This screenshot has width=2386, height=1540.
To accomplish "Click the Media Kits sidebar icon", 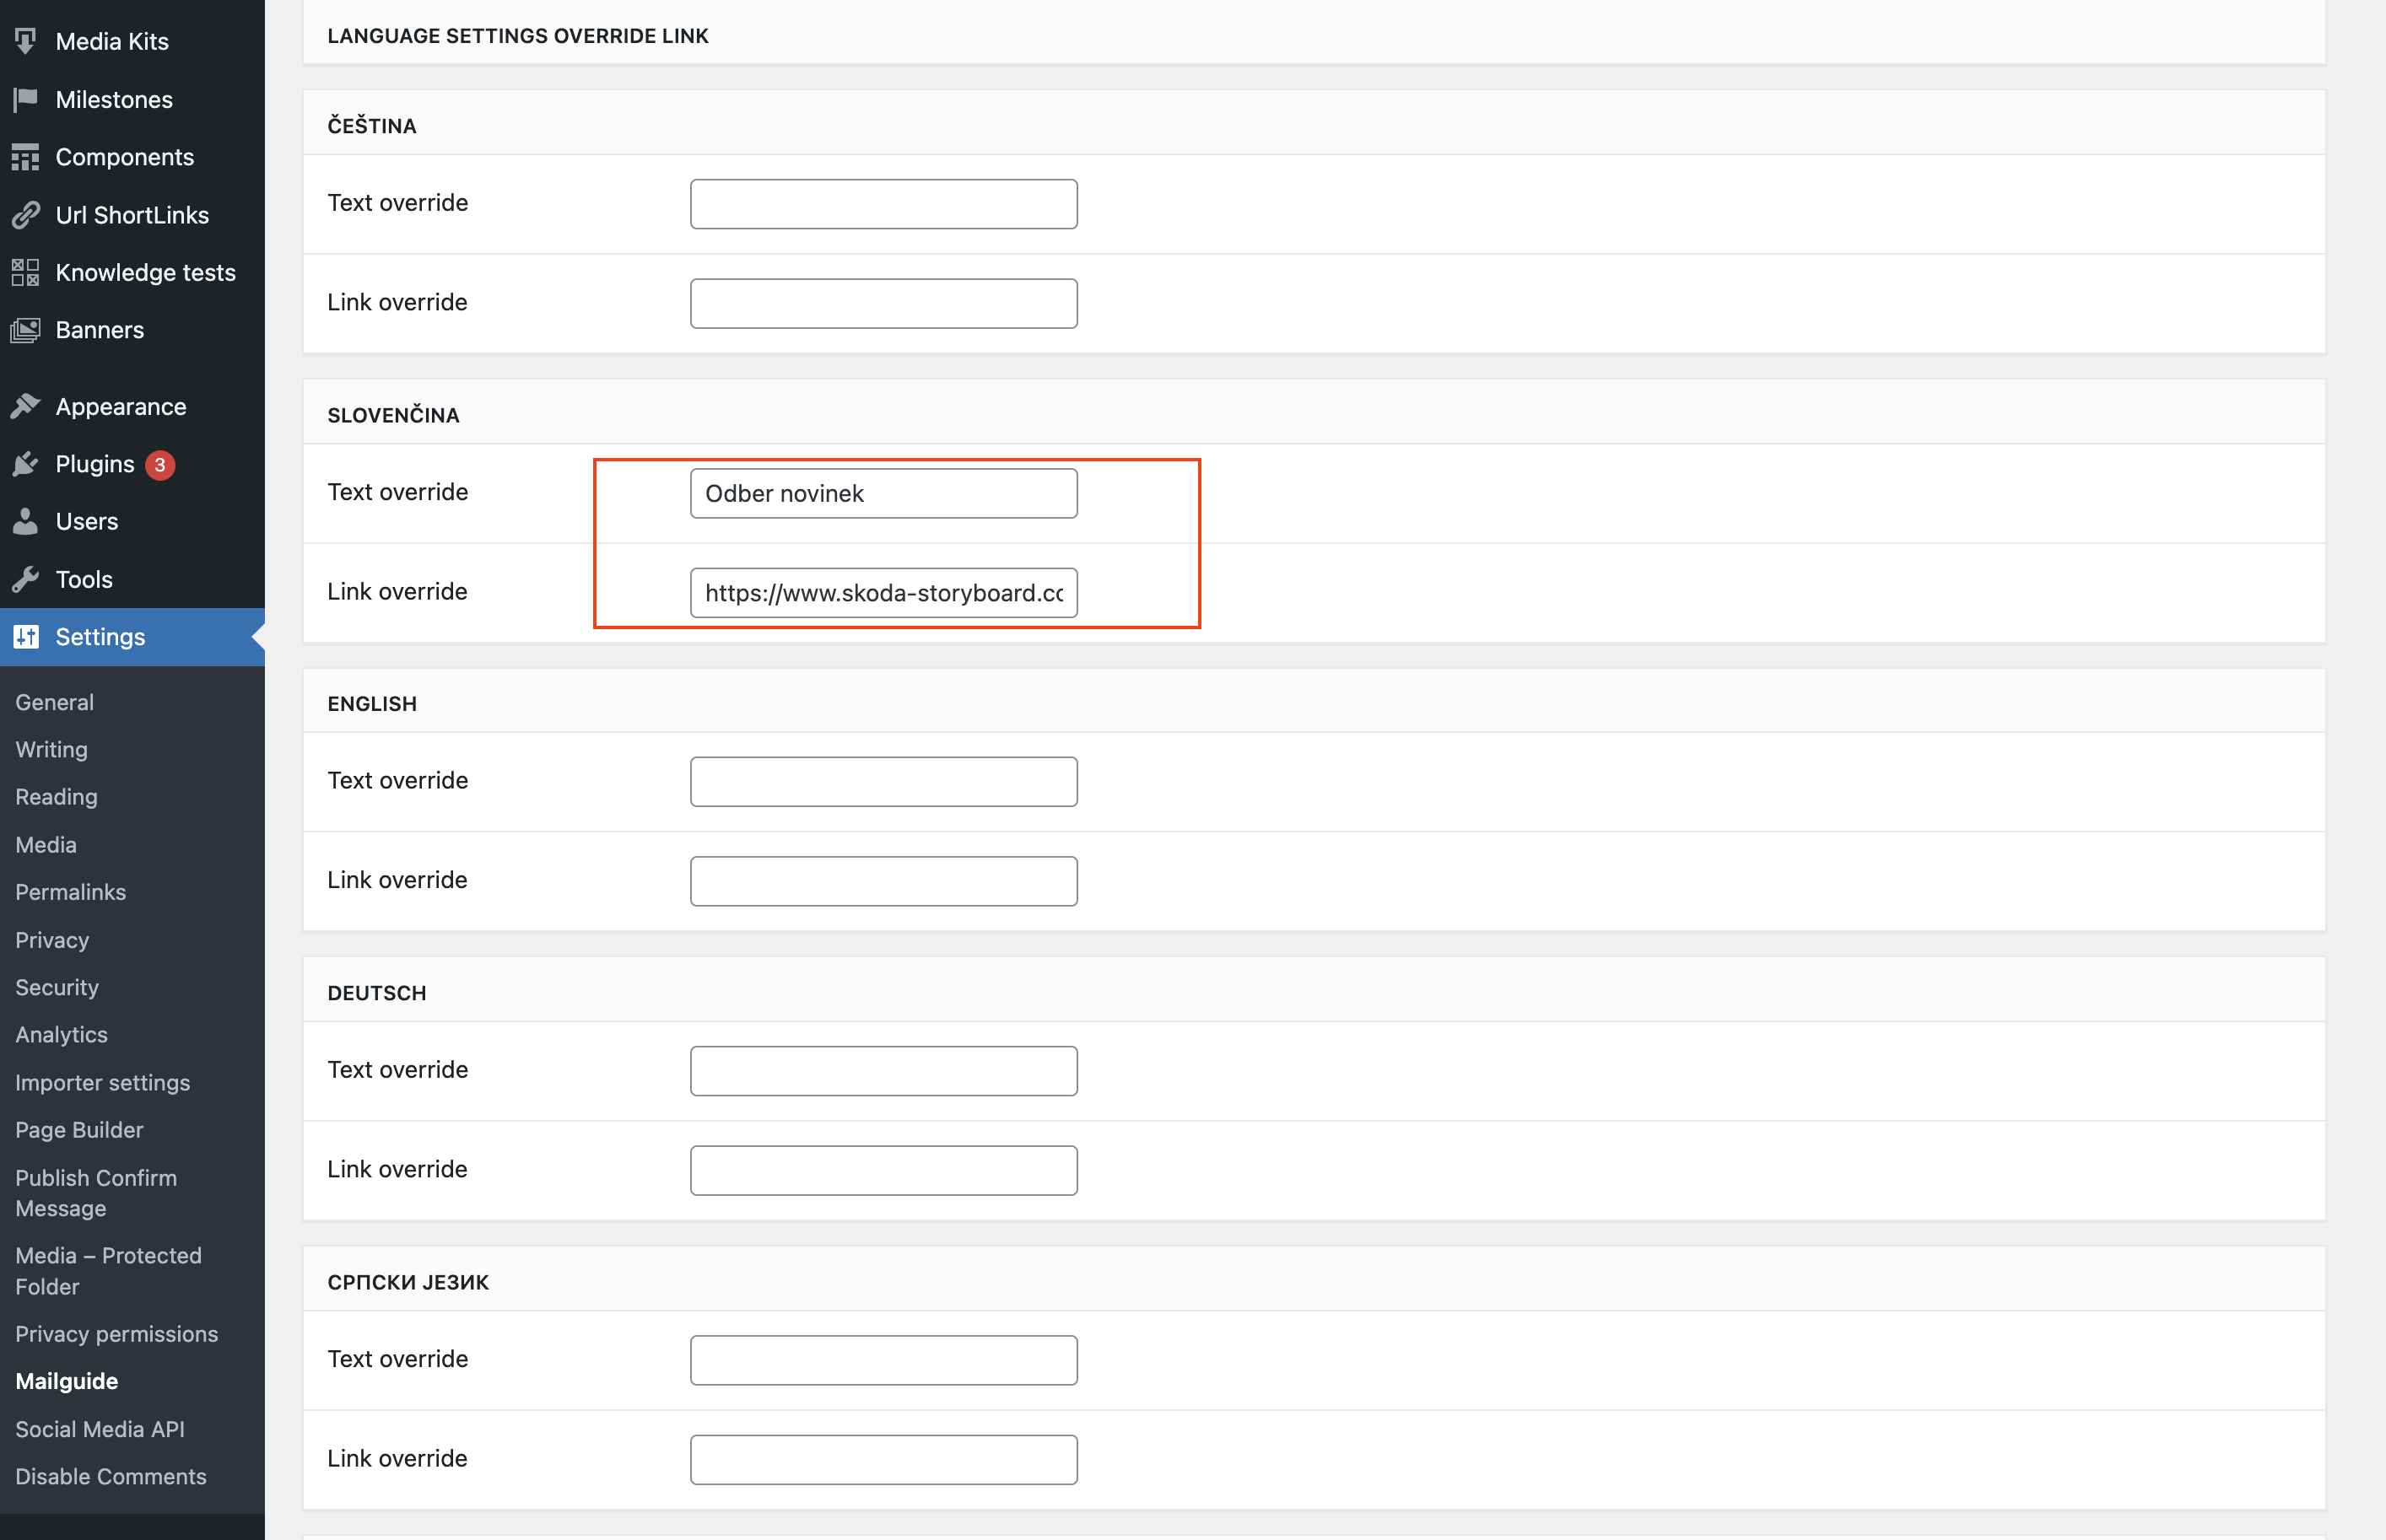I will pyautogui.click(x=26, y=41).
